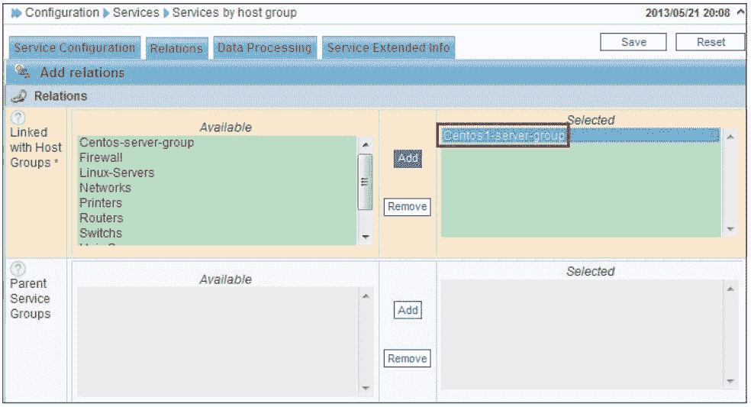Click the Add relations header icon
The height and width of the screenshot is (407, 751).
(x=23, y=72)
